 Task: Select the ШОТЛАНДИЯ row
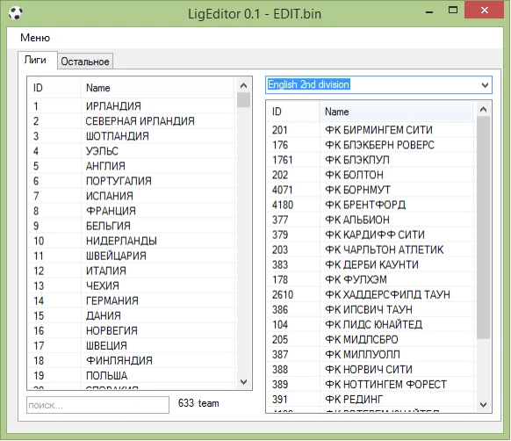click(132, 136)
